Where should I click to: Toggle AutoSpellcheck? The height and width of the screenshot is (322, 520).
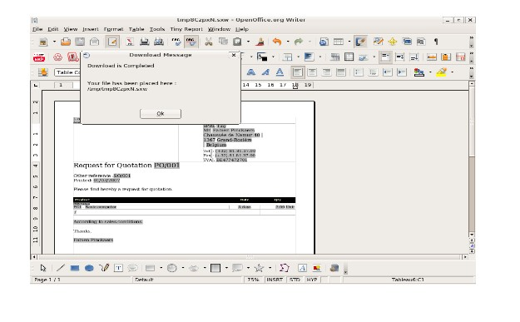[191, 42]
